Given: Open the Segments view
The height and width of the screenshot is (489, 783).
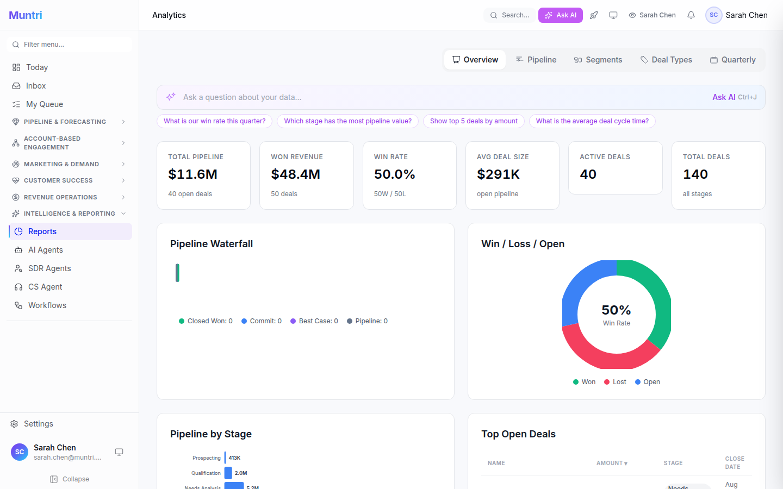Looking at the screenshot, I should click(x=598, y=59).
